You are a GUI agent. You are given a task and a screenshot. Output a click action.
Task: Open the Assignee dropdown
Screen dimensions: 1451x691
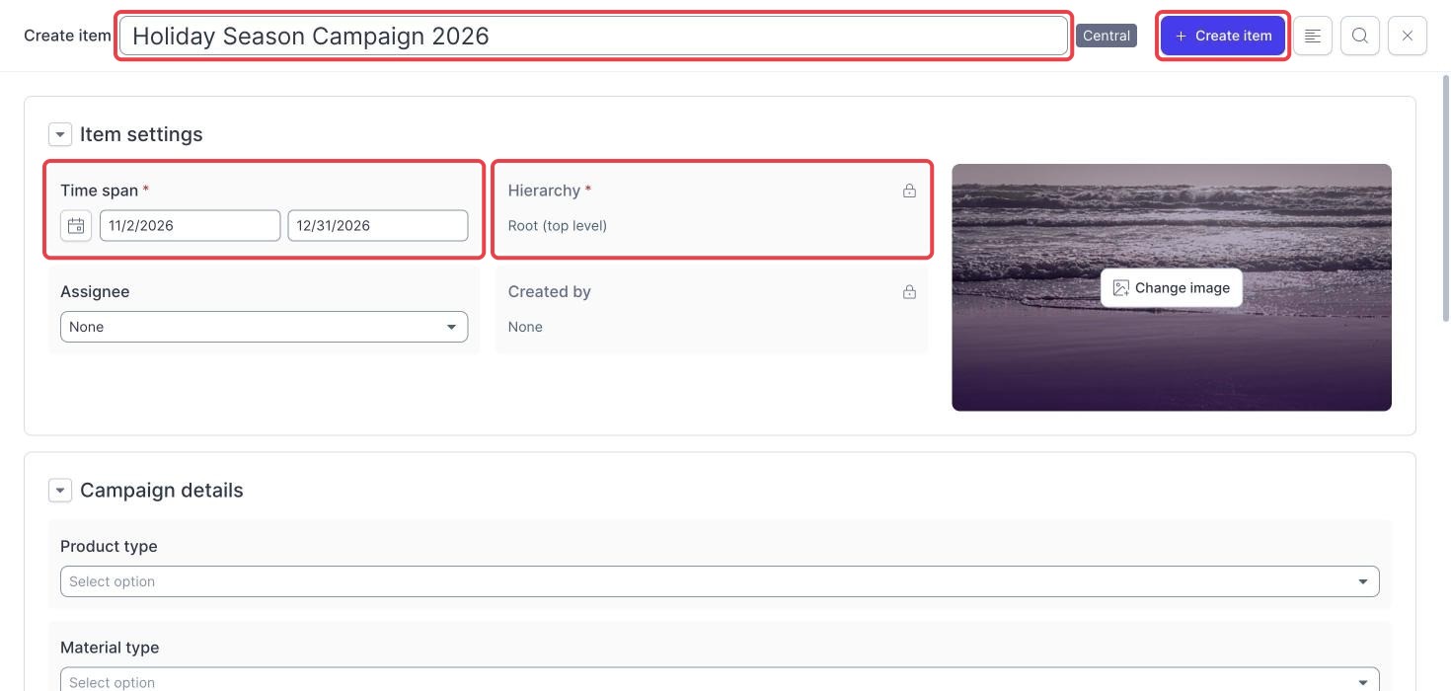click(x=264, y=327)
